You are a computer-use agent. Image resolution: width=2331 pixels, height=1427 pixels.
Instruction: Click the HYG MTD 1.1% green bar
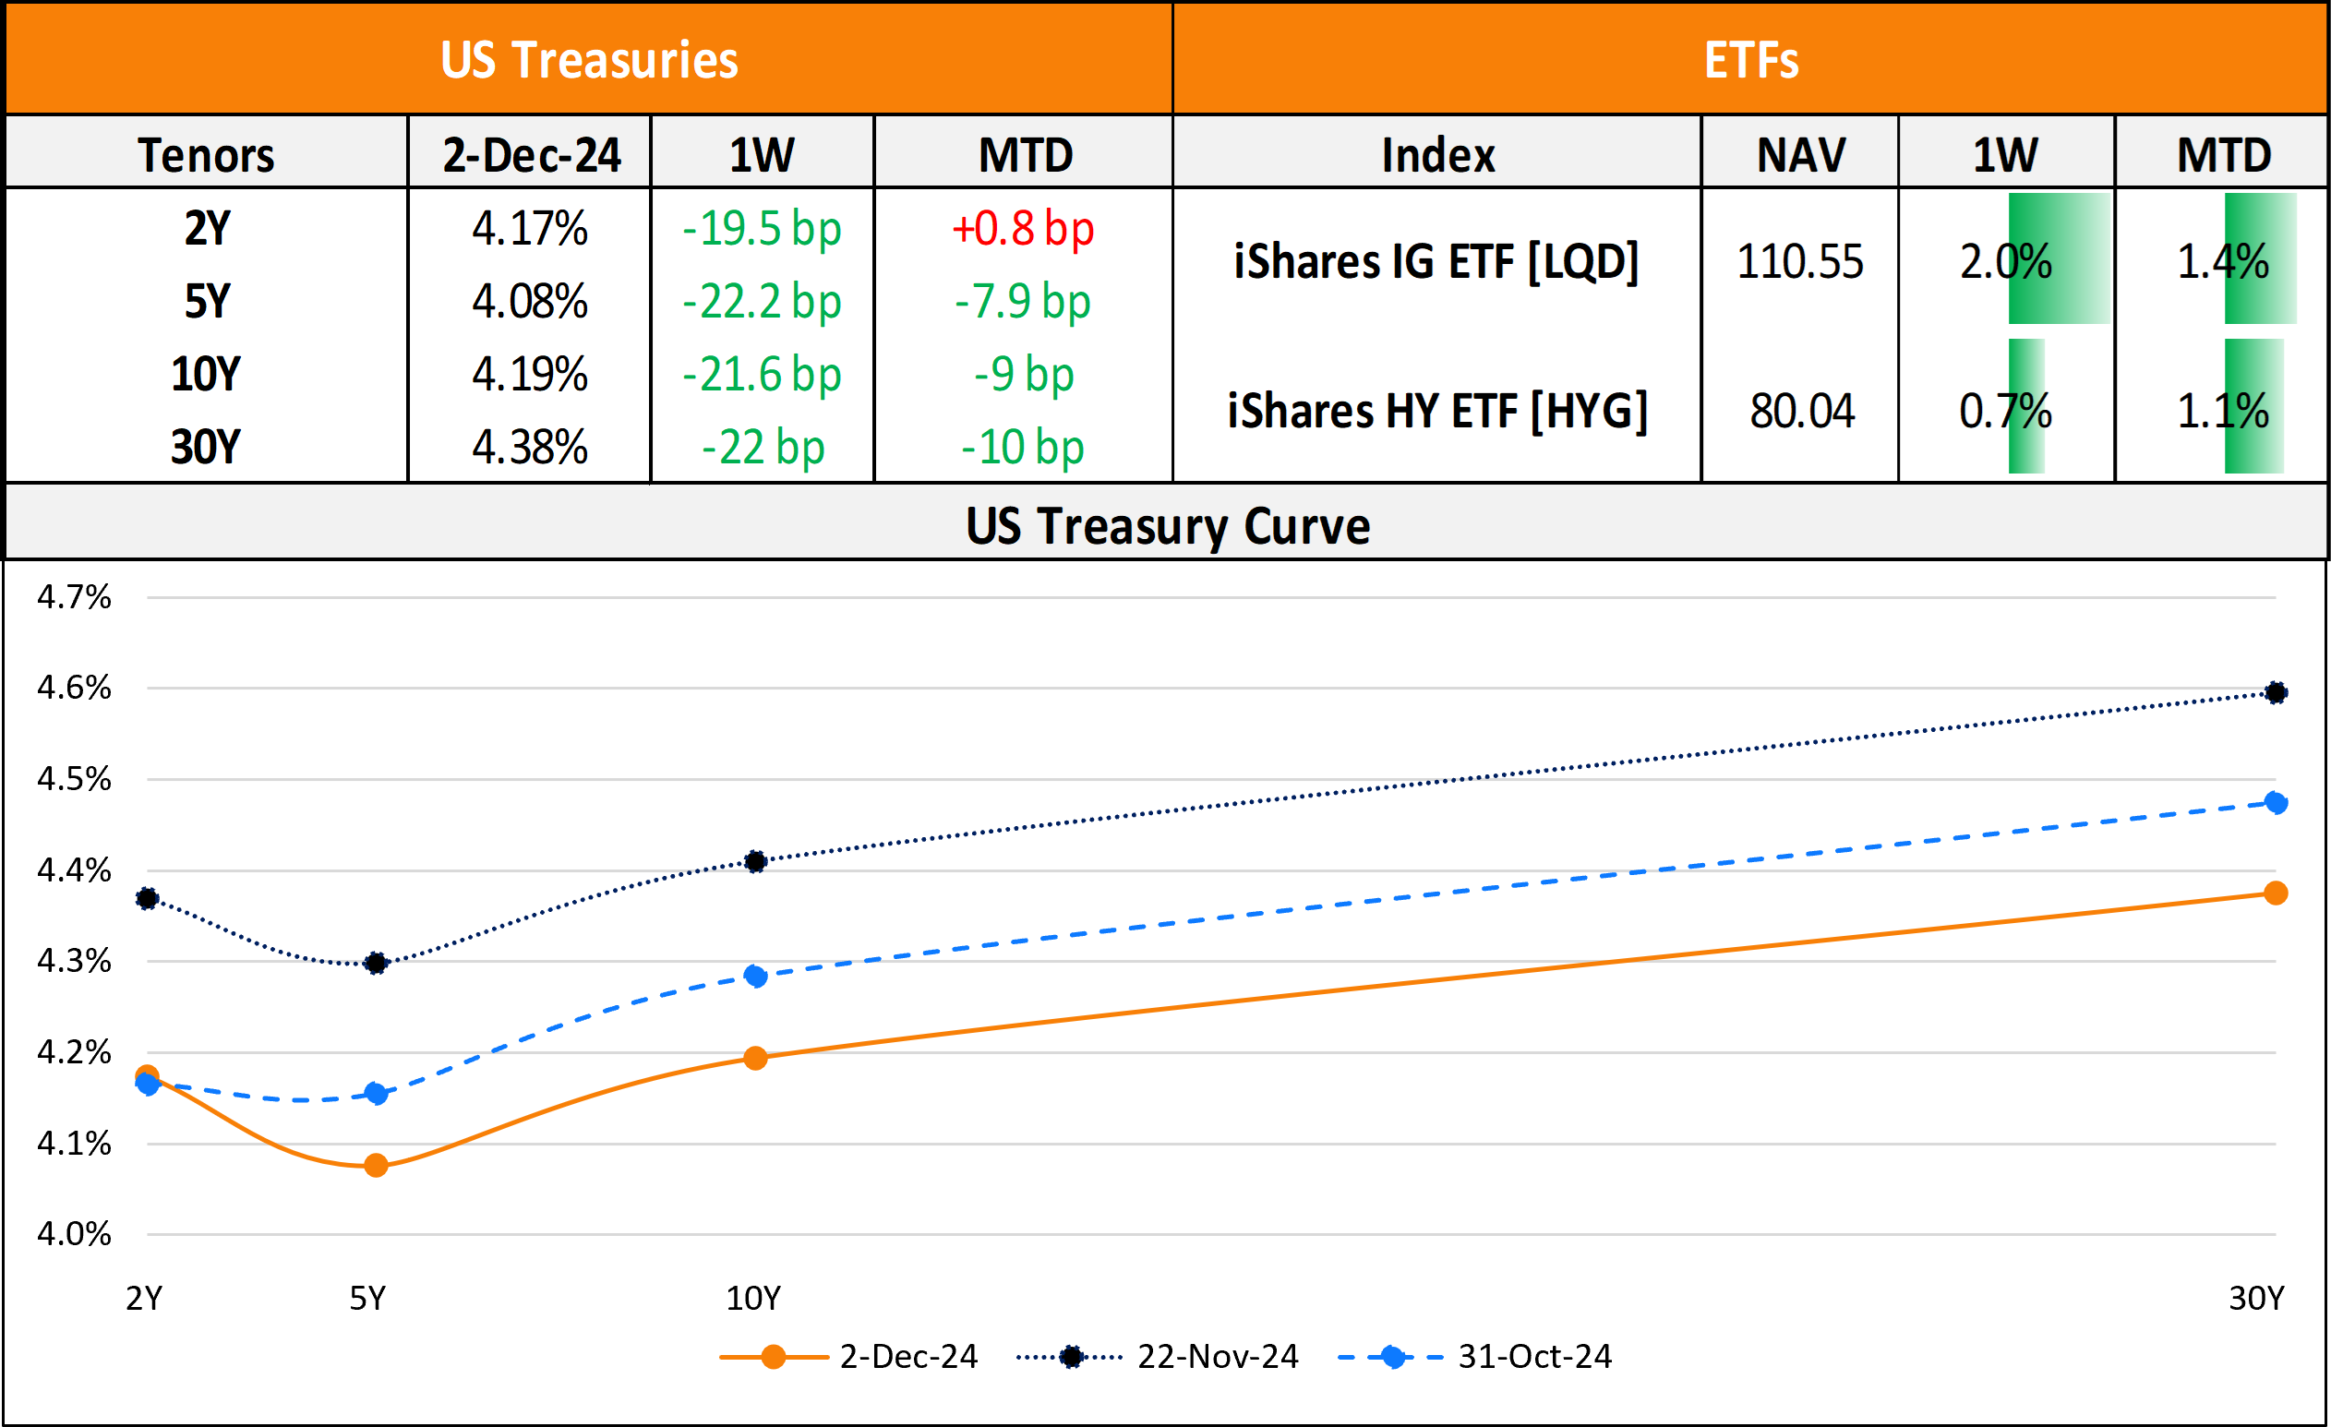[x=2253, y=407]
